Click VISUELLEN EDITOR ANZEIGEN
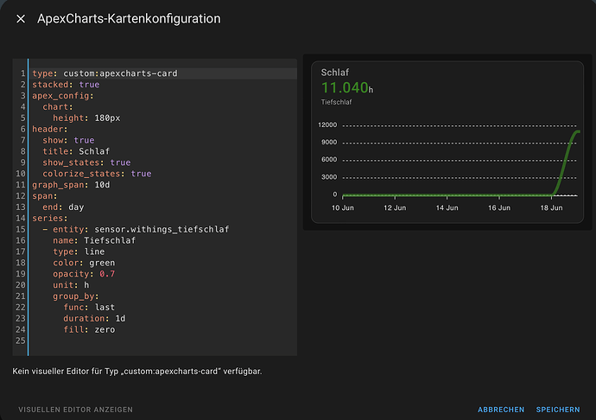This screenshot has width=596, height=420. coord(76,410)
